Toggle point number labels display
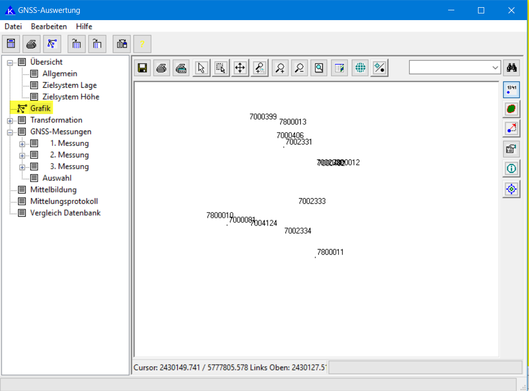The image size is (529, 391). tap(511, 90)
